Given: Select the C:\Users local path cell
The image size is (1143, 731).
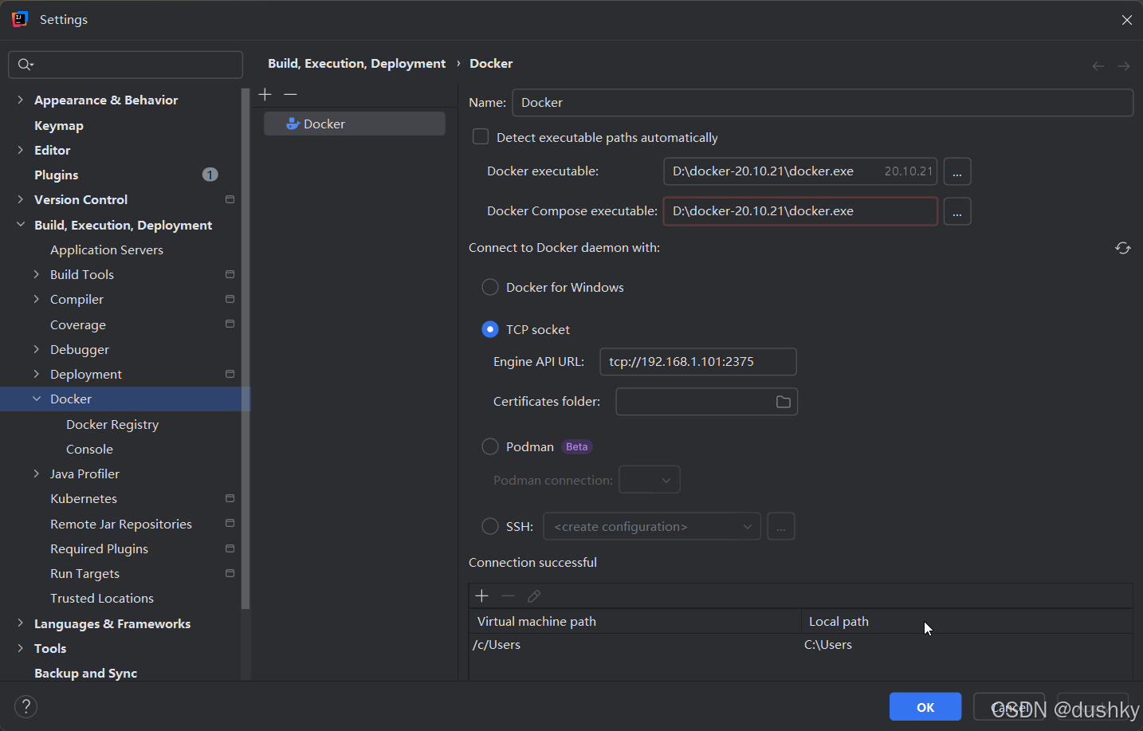Looking at the screenshot, I should coord(967,644).
